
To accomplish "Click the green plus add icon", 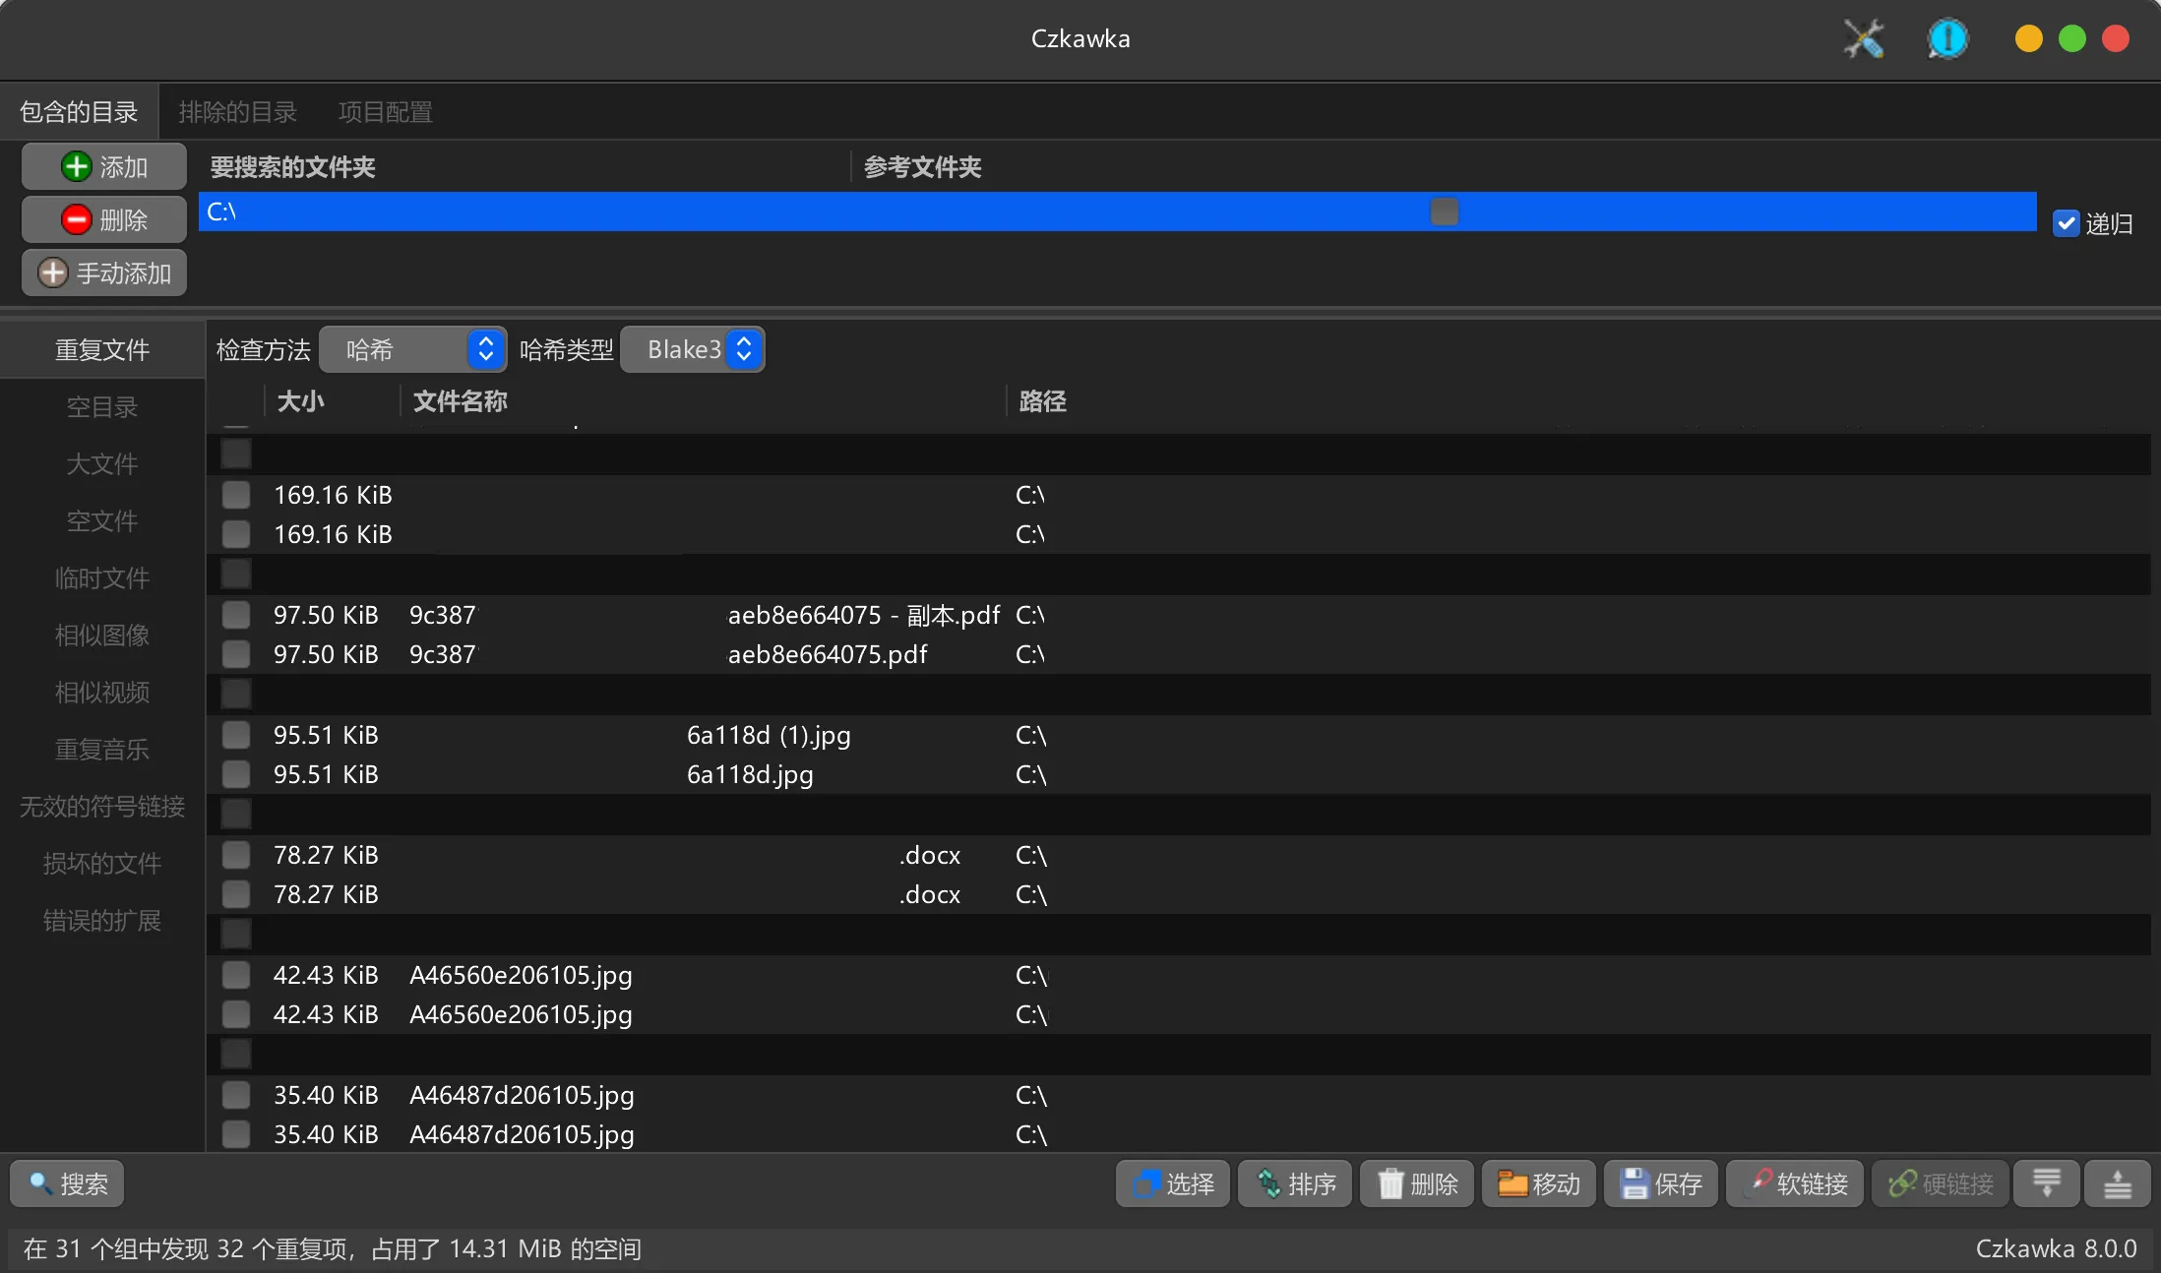I will pyautogui.click(x=104, y=166).
